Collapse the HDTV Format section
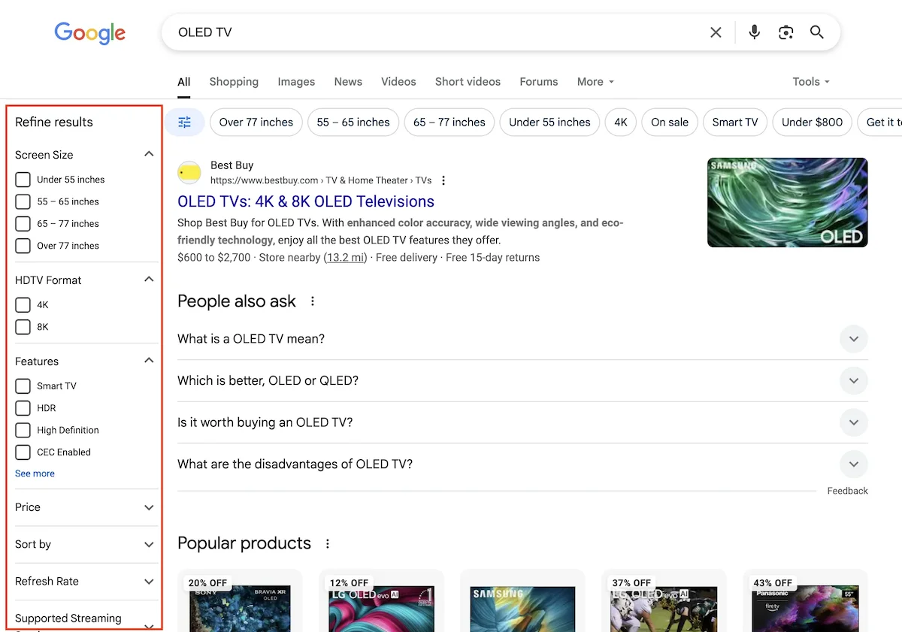902x632 pixels. coord(149,280)
